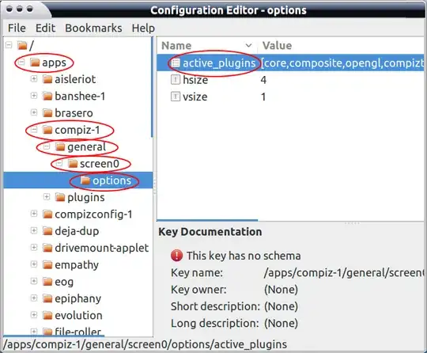Image resolution: width=427 pixels, height=353 pixels.
Task: Click the active_plugins list-type key icon
Action: (176, 63)
